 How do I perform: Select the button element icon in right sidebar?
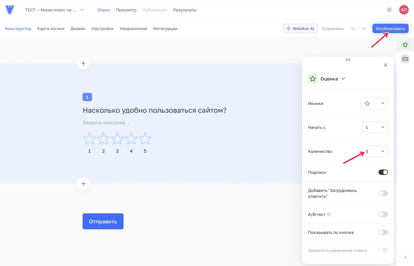[405, 59]
